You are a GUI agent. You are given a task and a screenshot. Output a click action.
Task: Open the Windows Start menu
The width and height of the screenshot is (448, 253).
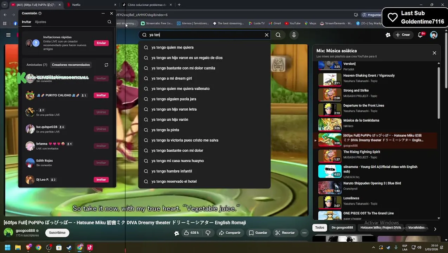[x=7, y=247]
